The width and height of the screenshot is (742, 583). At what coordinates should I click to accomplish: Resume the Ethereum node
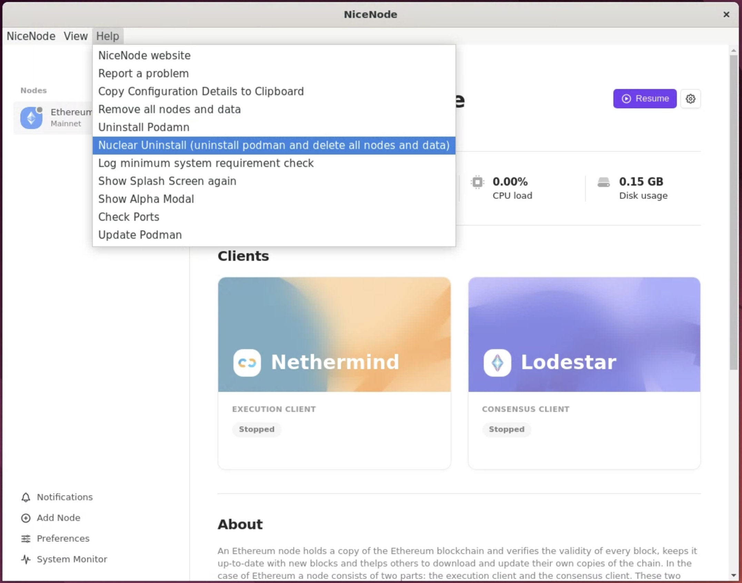point(645,99)
